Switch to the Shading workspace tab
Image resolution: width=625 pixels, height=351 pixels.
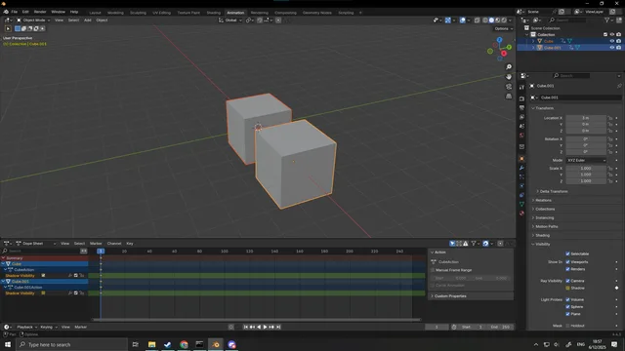point(213,13)
